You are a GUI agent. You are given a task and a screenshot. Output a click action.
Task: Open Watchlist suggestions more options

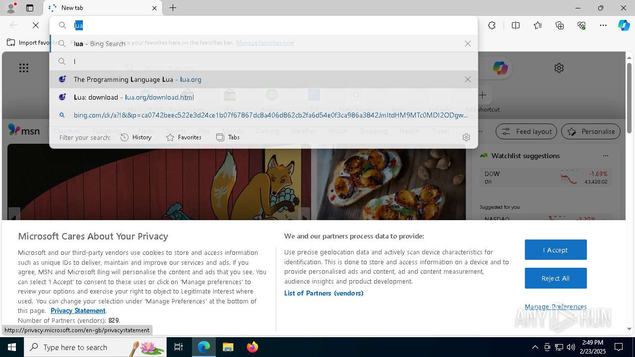click(x=605, y=156)
